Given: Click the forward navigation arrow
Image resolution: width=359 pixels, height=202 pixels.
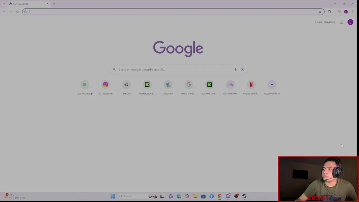Looking at the screenshot, I should [x=11, y=12].
